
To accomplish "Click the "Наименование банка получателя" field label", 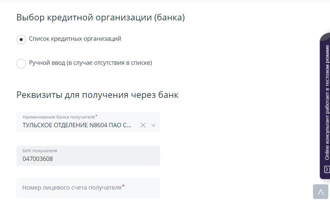I will pyautogui.click(x=58, y=117).
